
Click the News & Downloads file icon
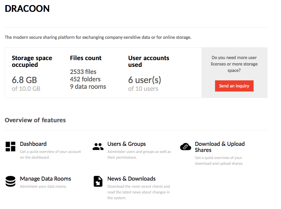pos(98,181)
